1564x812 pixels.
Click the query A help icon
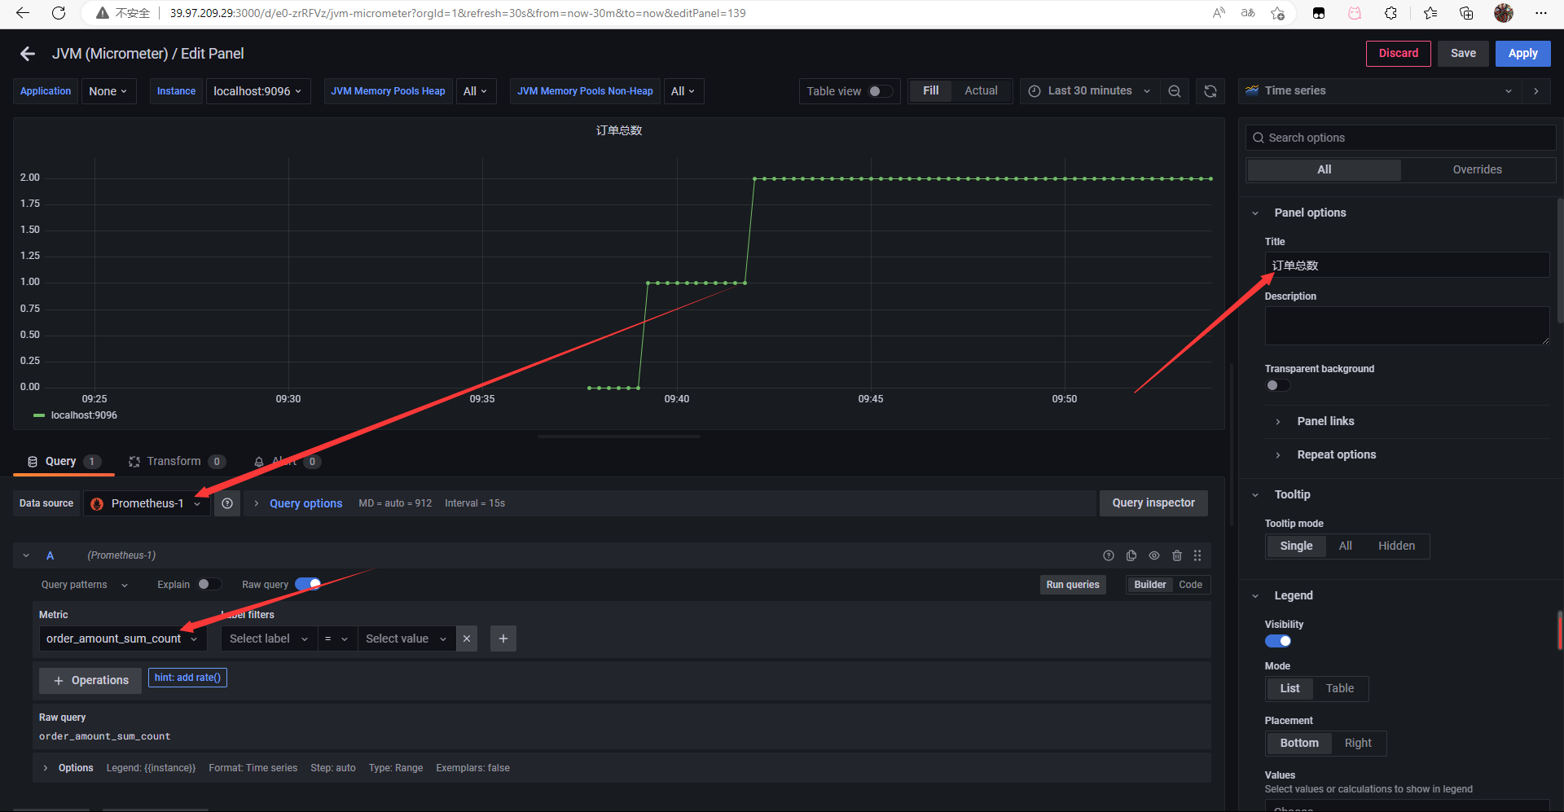(1109, 555)
